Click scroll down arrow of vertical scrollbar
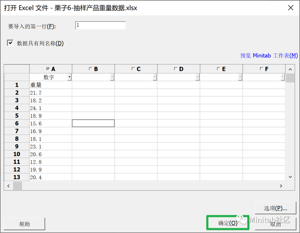The height and width of the screenshot is (233, 300). 290,177
